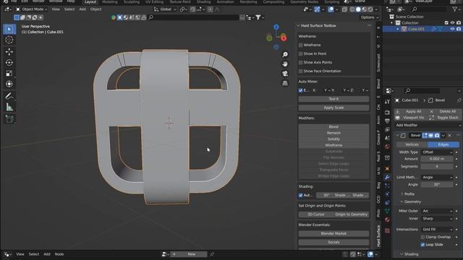The height and width of the screenshot is (260, 463).
Task: Click the viewport zoom magnifier icon
Action: tap(285, 55)
